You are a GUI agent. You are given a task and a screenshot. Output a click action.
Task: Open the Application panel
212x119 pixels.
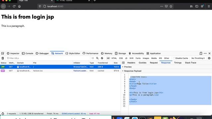pos(154,54)
